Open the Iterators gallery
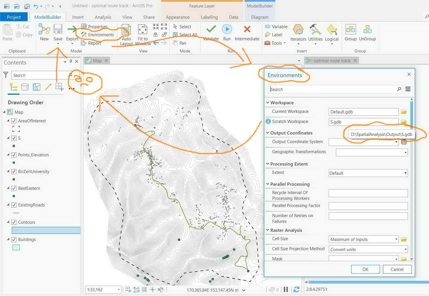429x296 pixels. click(298, 34)
